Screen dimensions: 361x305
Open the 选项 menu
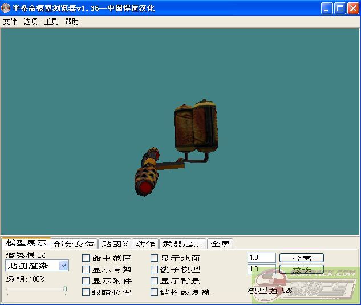(30, 22)
